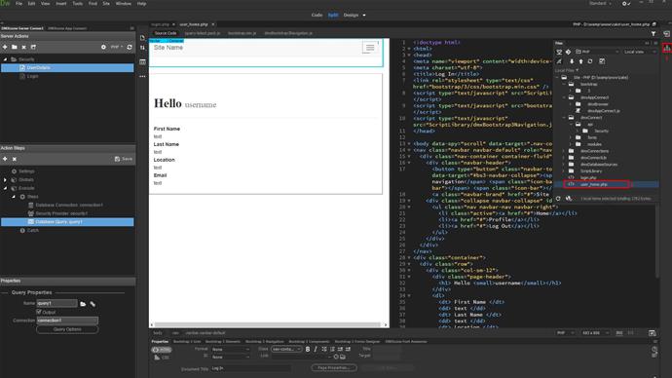Click the vertical toolbar ellipsis icon
The height and width of the screenshot is (378, 672).
pos(143,76)
